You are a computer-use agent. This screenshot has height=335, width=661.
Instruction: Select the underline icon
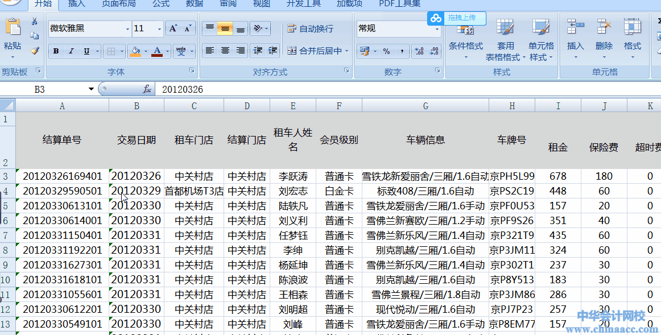[x=86, y=51]
